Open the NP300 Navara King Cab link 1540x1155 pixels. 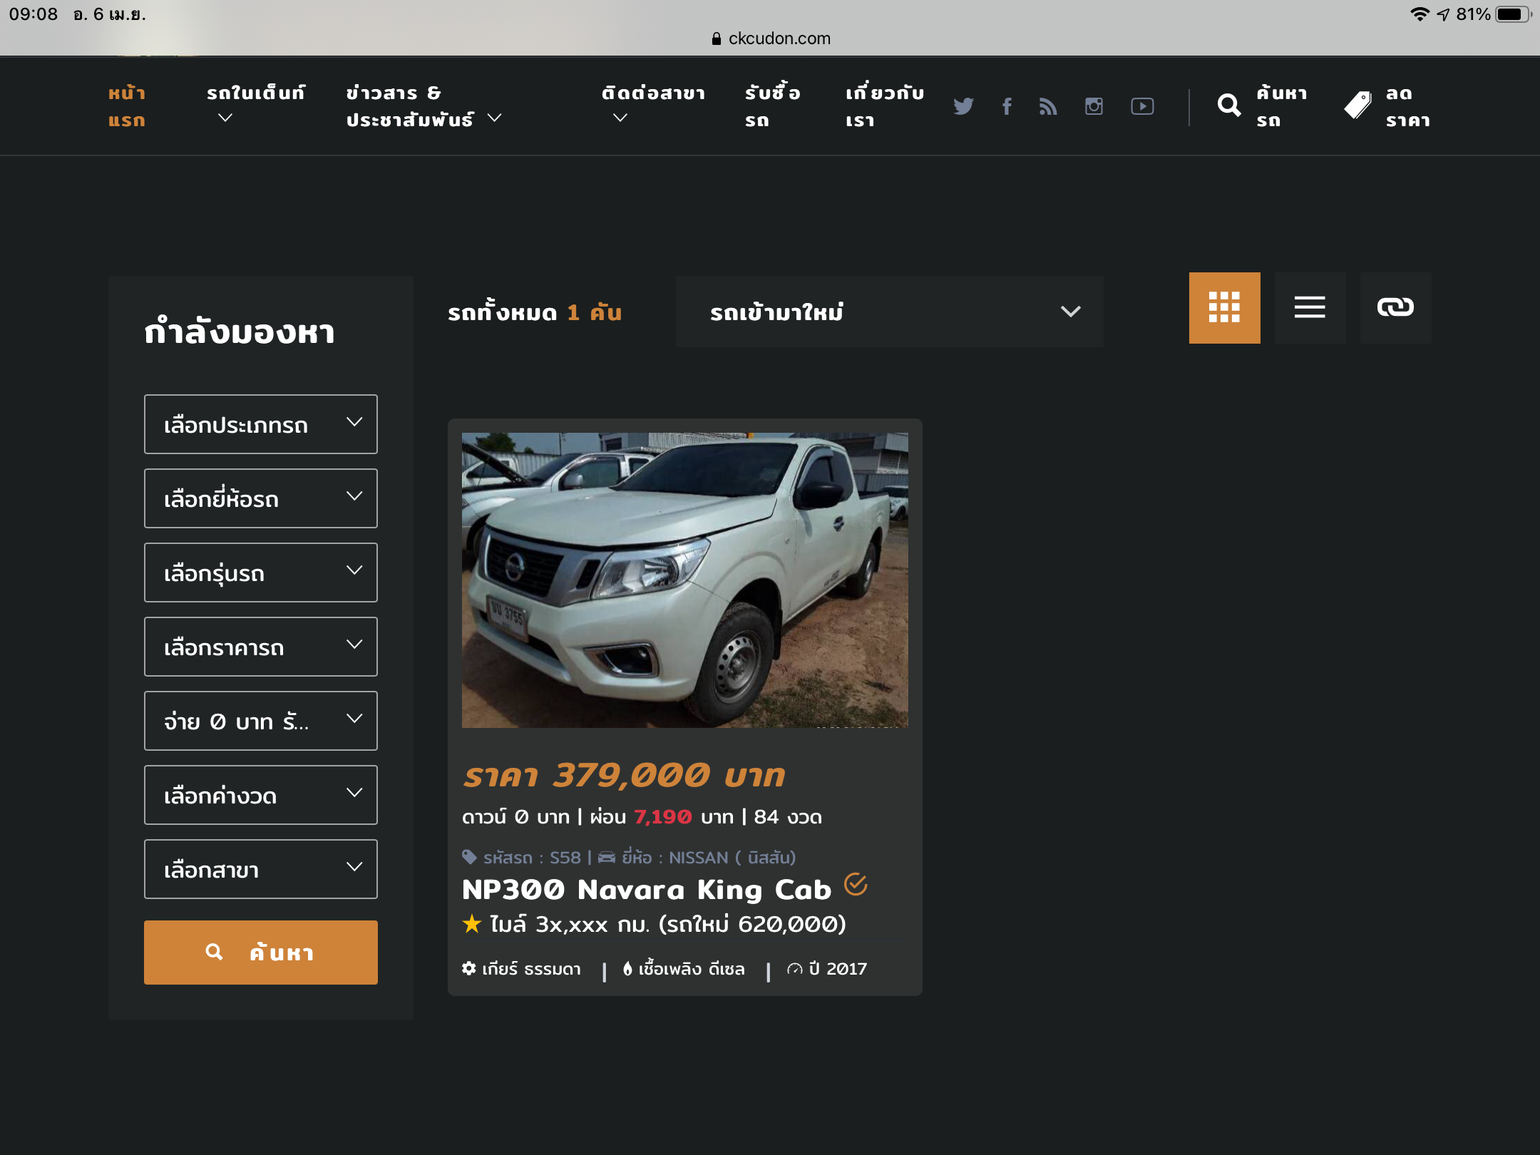pyautogui.click(x=647, y=890)
